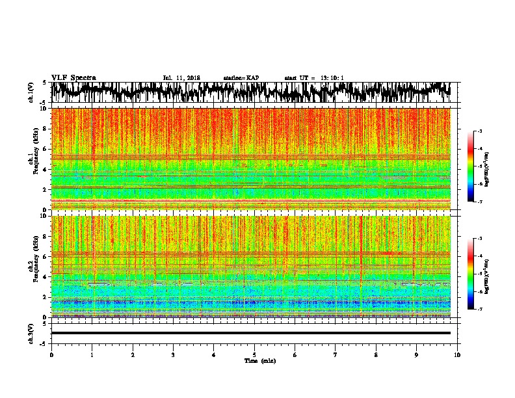Click the 'ch.3(V)' axis label
Image resolution: width=515 pixels, height=398 pixels.
coord(31,334)
